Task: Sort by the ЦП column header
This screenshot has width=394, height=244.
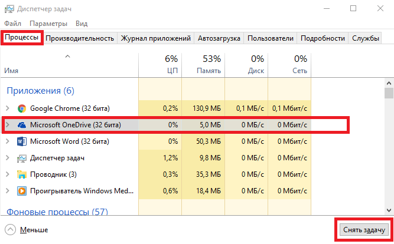Action: (160, 65)
